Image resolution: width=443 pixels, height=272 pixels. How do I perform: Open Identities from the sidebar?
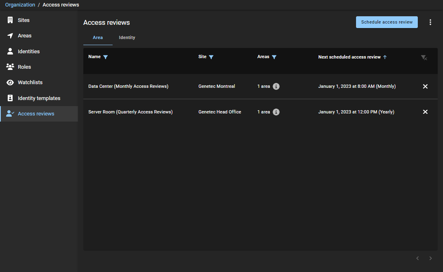(x=28, y=52)
